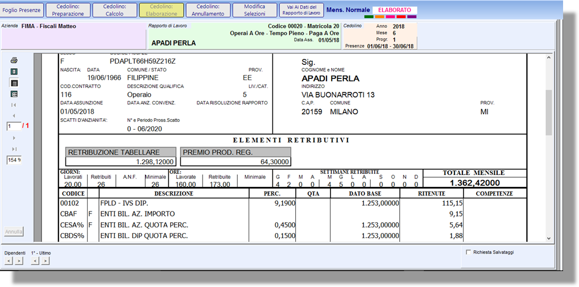Jump to the last preview page arrow
579x287 pixels.
point(14,149)
